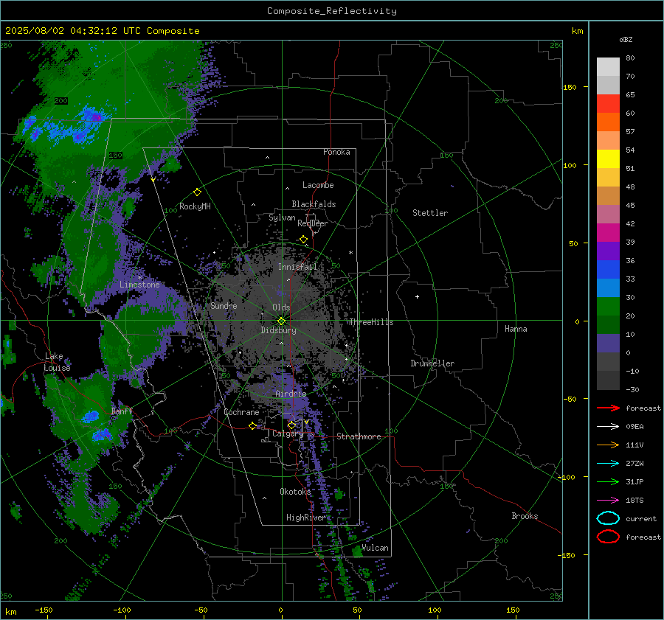Click the Blackfalds city label
664x620 pixels.
314,204
